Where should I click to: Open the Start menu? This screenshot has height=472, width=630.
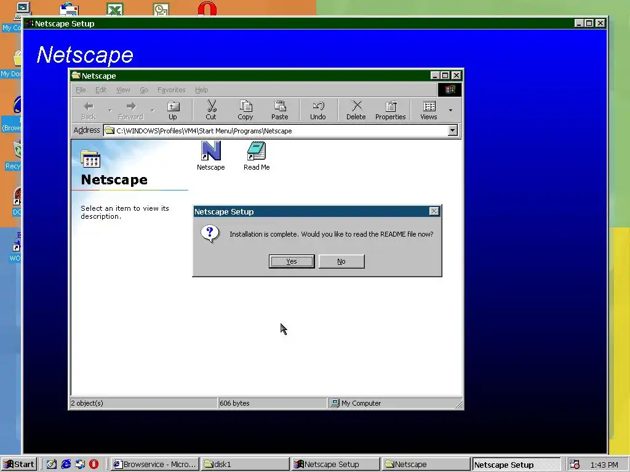(19, 465)
